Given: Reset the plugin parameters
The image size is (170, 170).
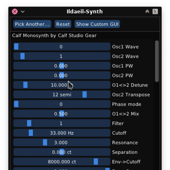Looking at the screenshot, I should coord(63,24).
